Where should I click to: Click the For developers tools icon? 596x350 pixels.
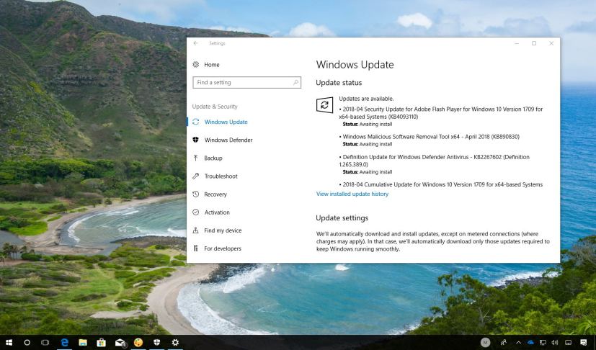196,248
